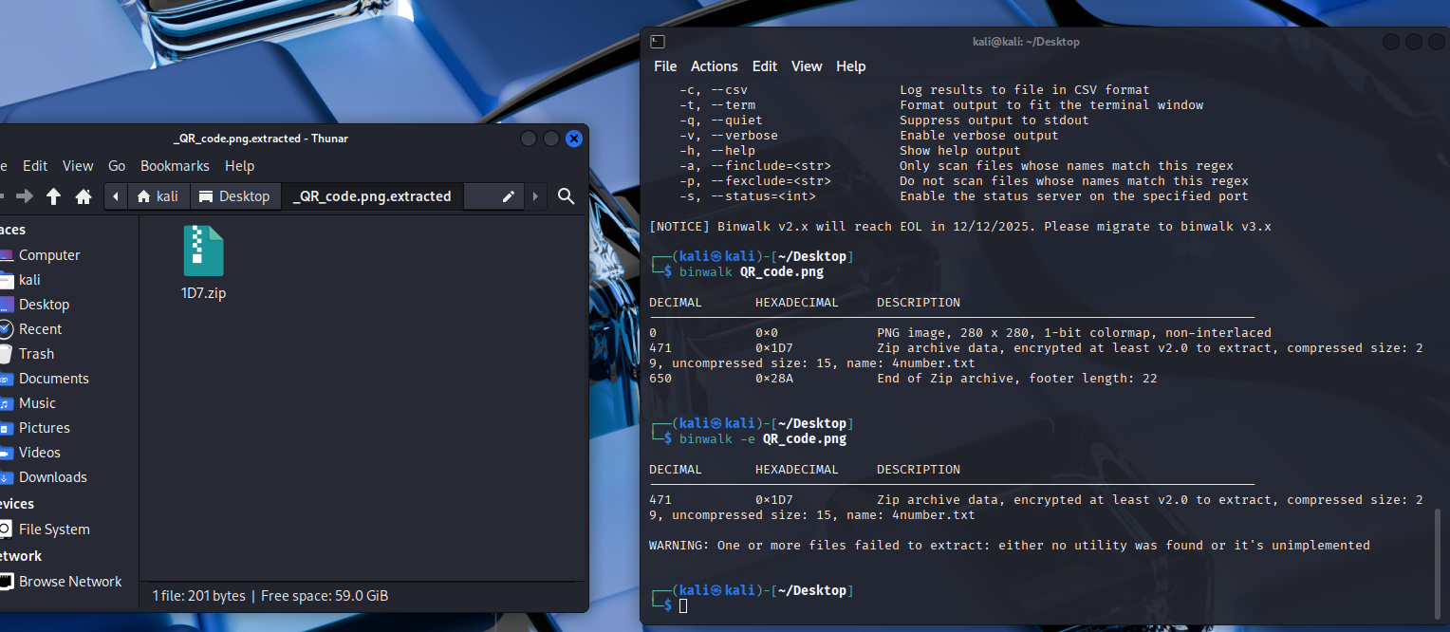Image resolution: width=1450 pixels, height=632 pixels.
Task: Open search with the magnifier icon
Action: pos(567,196)
